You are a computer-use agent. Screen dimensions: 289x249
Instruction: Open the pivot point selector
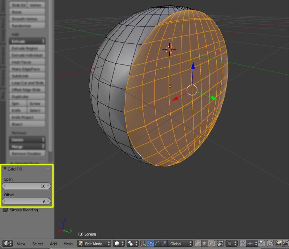[133, 244]
